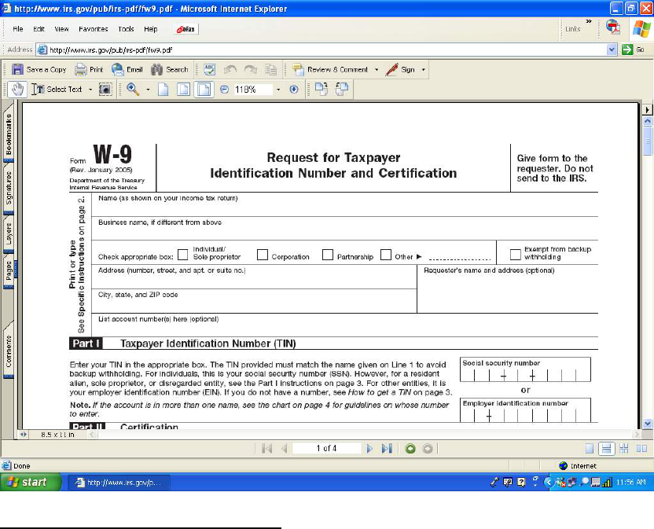This screenshot has height=529, width=654.
Task: Switch to Facing pages layout
Action: coord(642,449)
